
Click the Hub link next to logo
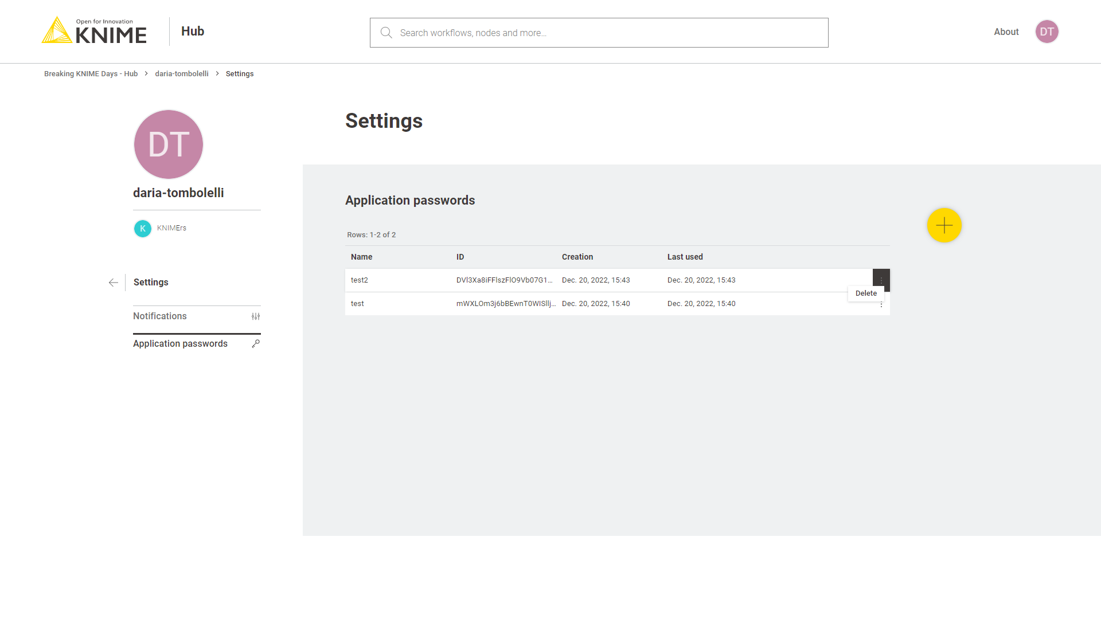[193, 32]
